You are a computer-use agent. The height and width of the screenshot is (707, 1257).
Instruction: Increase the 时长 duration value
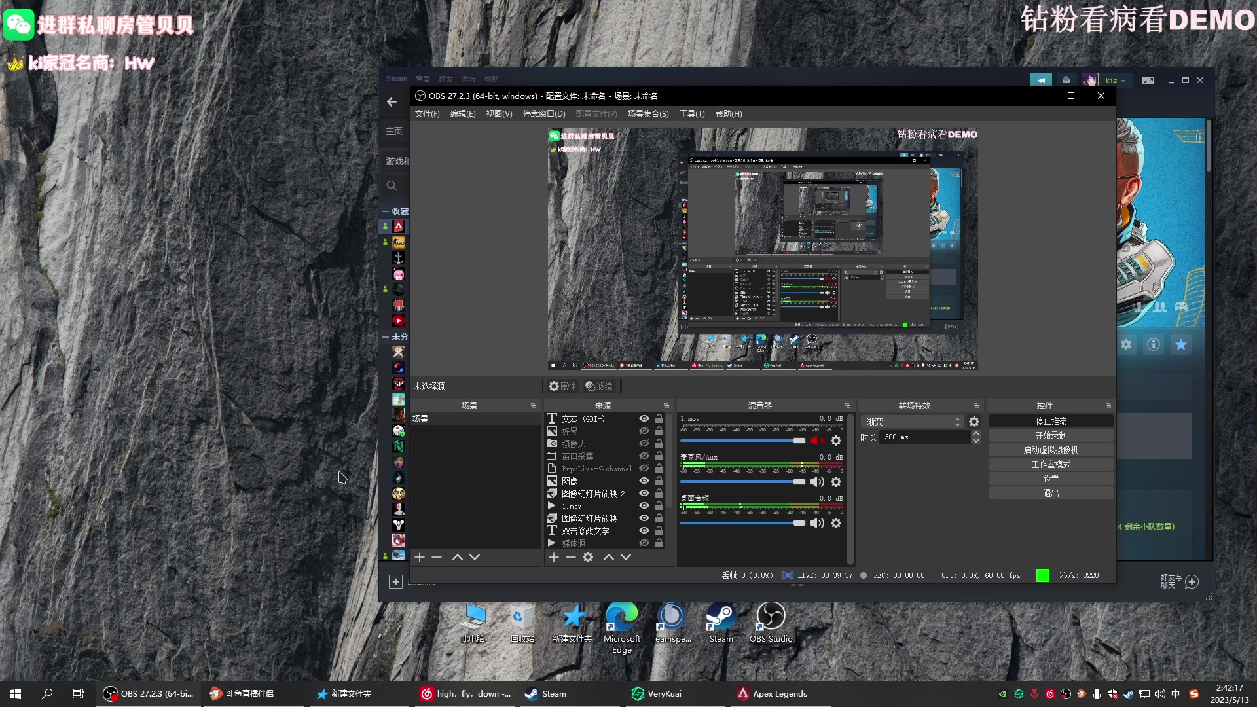point(976,434)
